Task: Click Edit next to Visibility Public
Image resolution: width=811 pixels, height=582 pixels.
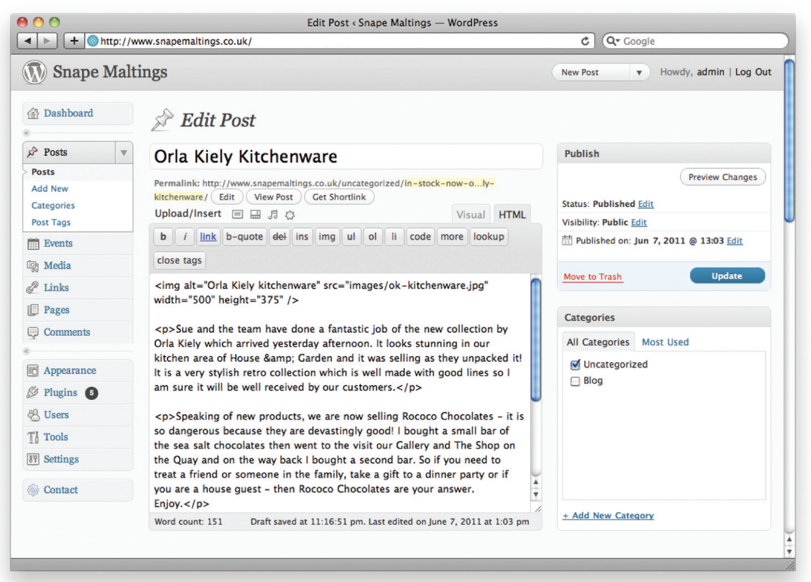Action: pyautogui.click(x=639, y=223)
